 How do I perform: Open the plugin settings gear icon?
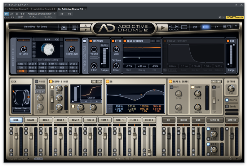click(x=220, y=17)
